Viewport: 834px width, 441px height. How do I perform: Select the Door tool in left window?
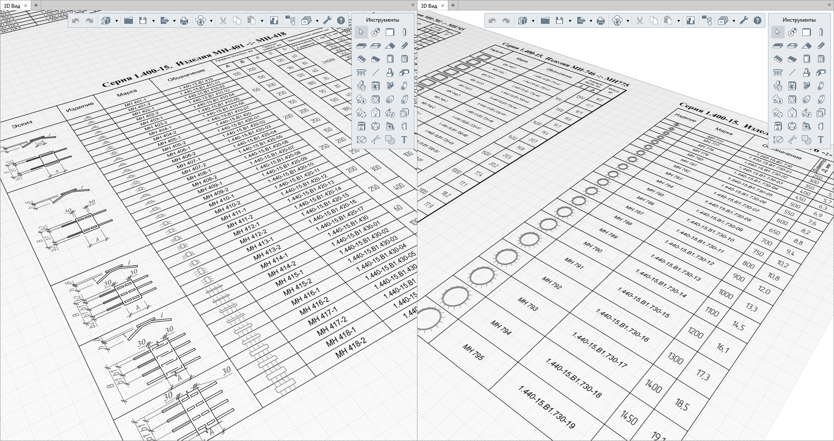(390, 59)
